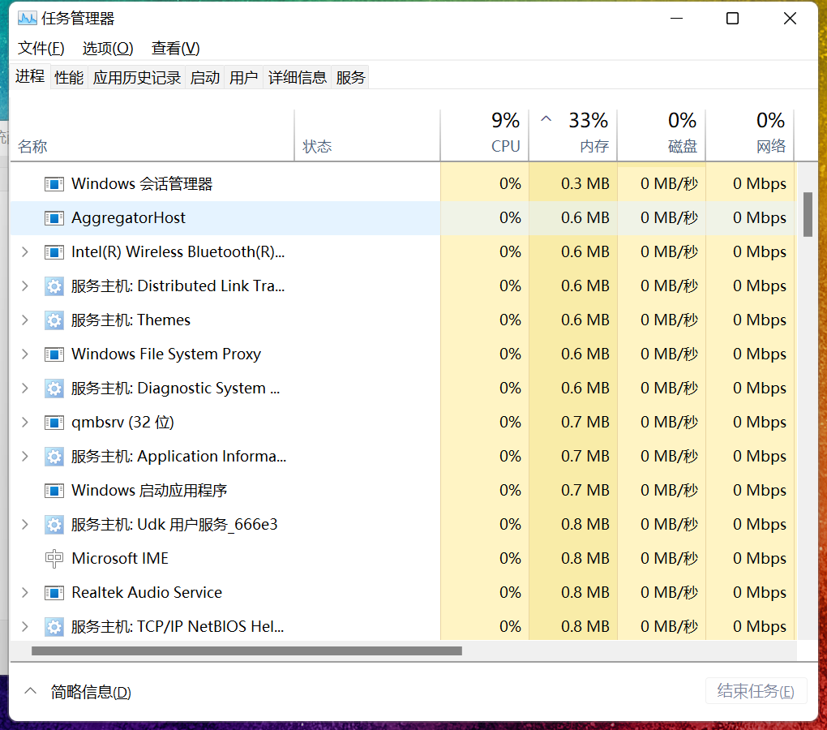Screen dimensions: 827x730
Task: Sort by the 状态 column header
Action: [x=367, y=135]
